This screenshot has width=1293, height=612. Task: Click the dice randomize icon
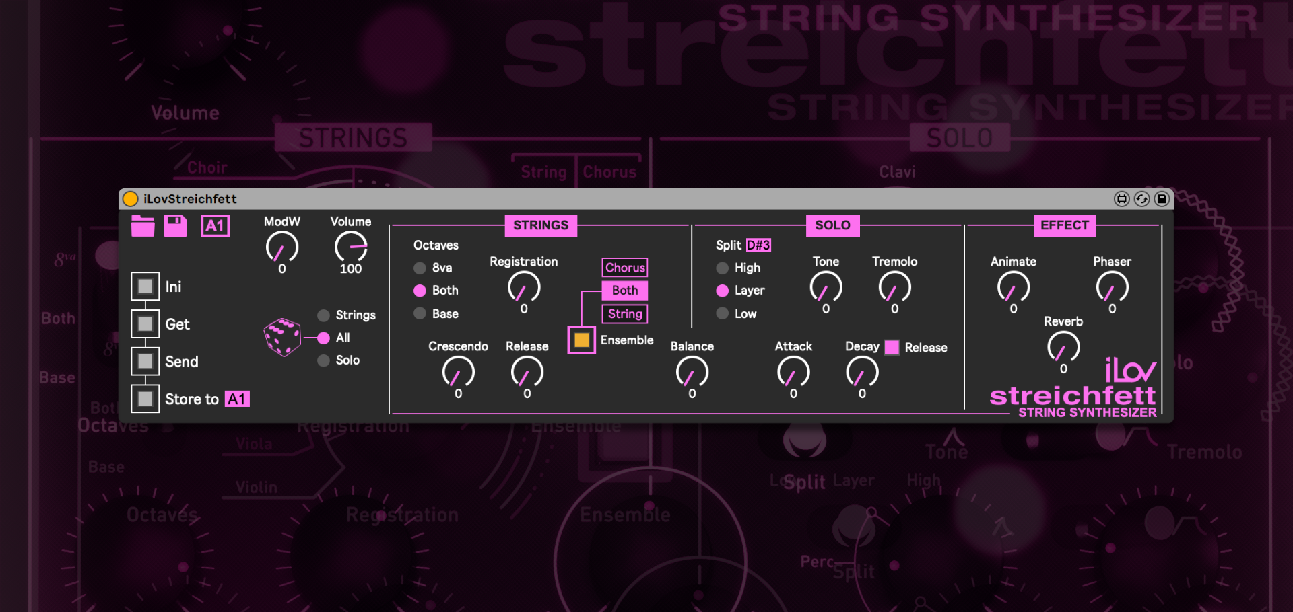pyautogui.click(x=282, y=337)
